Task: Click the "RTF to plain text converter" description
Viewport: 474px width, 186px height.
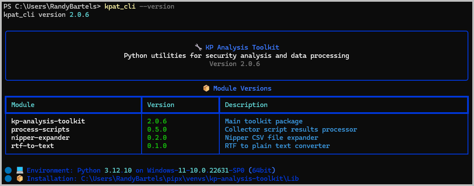Action: 277,146
